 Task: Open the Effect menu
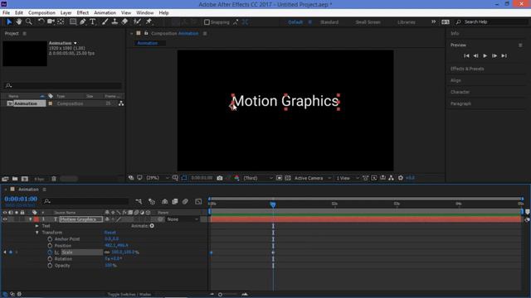tap(83, 13)
